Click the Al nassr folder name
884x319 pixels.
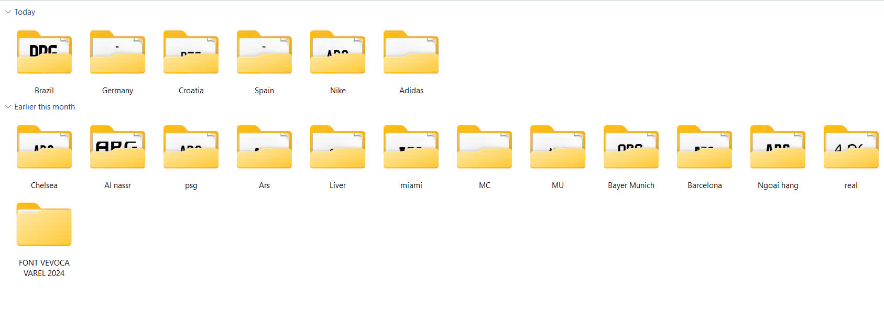click(x=117, y=185)
